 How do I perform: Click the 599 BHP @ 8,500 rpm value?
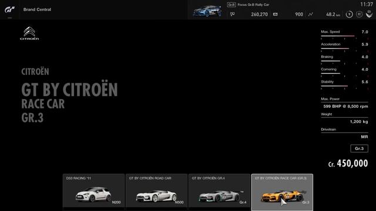pos(345,106)
